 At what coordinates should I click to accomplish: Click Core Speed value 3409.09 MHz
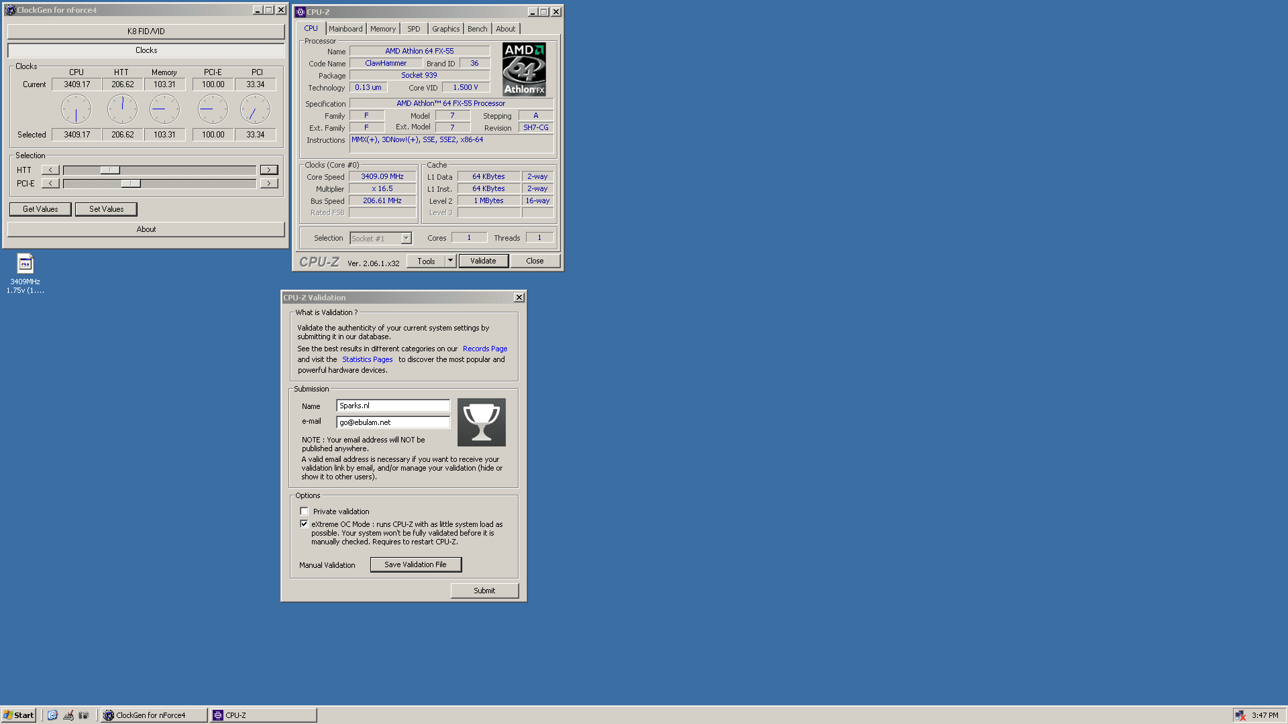[382, 177]
